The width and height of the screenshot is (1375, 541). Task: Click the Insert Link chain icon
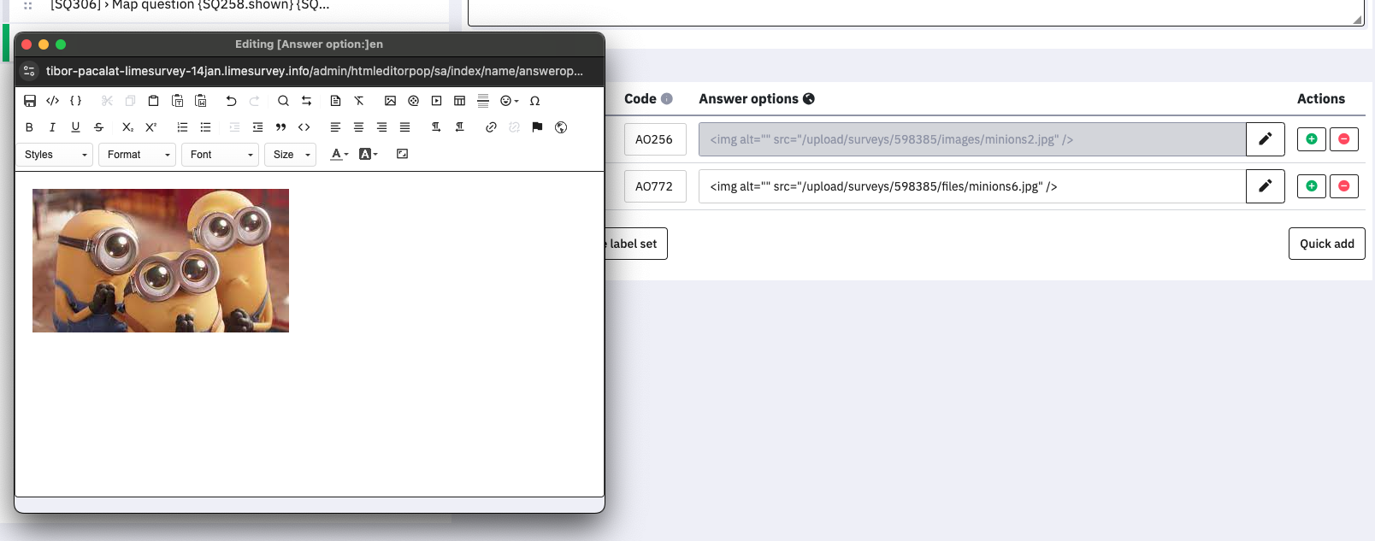pos(491,127)
